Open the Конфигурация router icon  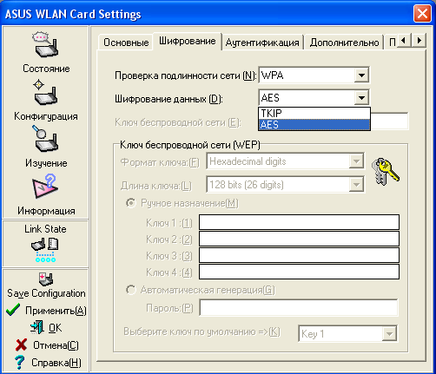45,93
